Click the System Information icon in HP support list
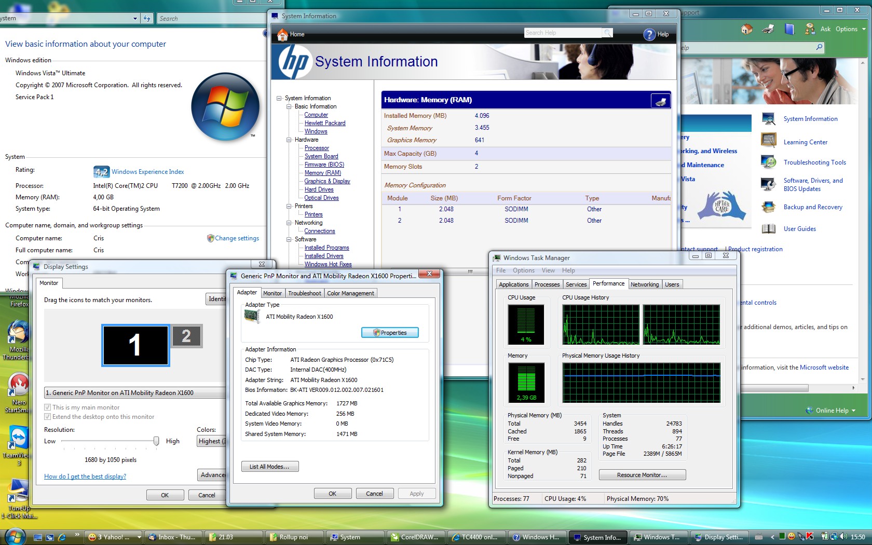Image resolution: width=872 pixels, height=545 pixels. pos(768,119)
